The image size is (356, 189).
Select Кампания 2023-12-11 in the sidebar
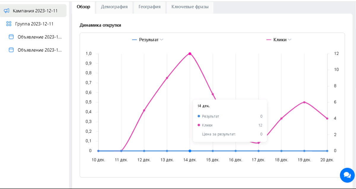click(35, 11)
